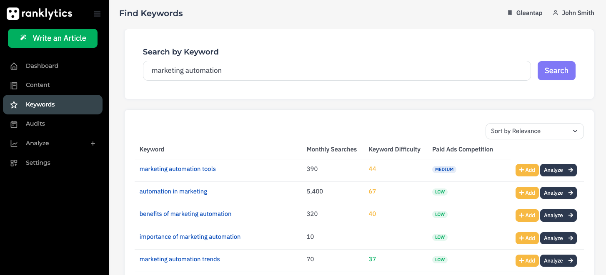606x275 pixels.
Task: Open the 'automation in marketing' keyword link
Action: coord(173,191)
